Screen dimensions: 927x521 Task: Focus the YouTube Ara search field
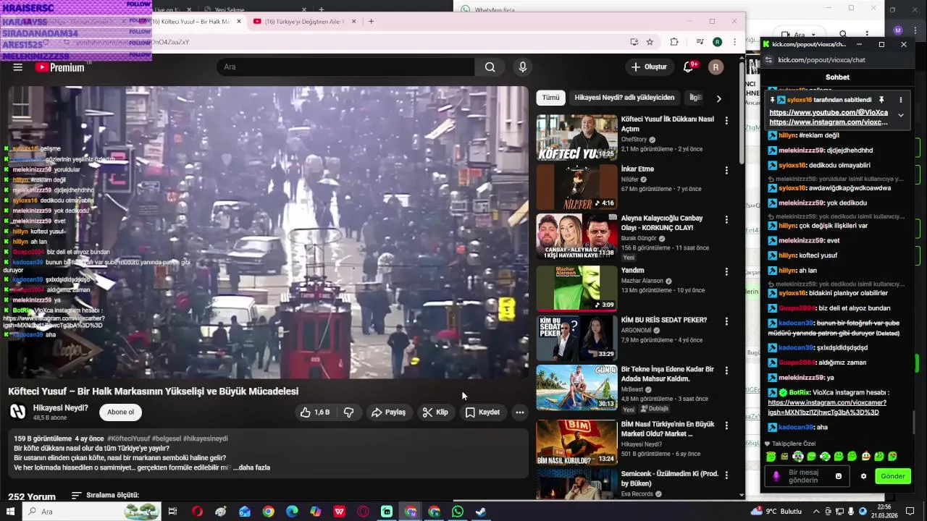[x=345, y=67]
